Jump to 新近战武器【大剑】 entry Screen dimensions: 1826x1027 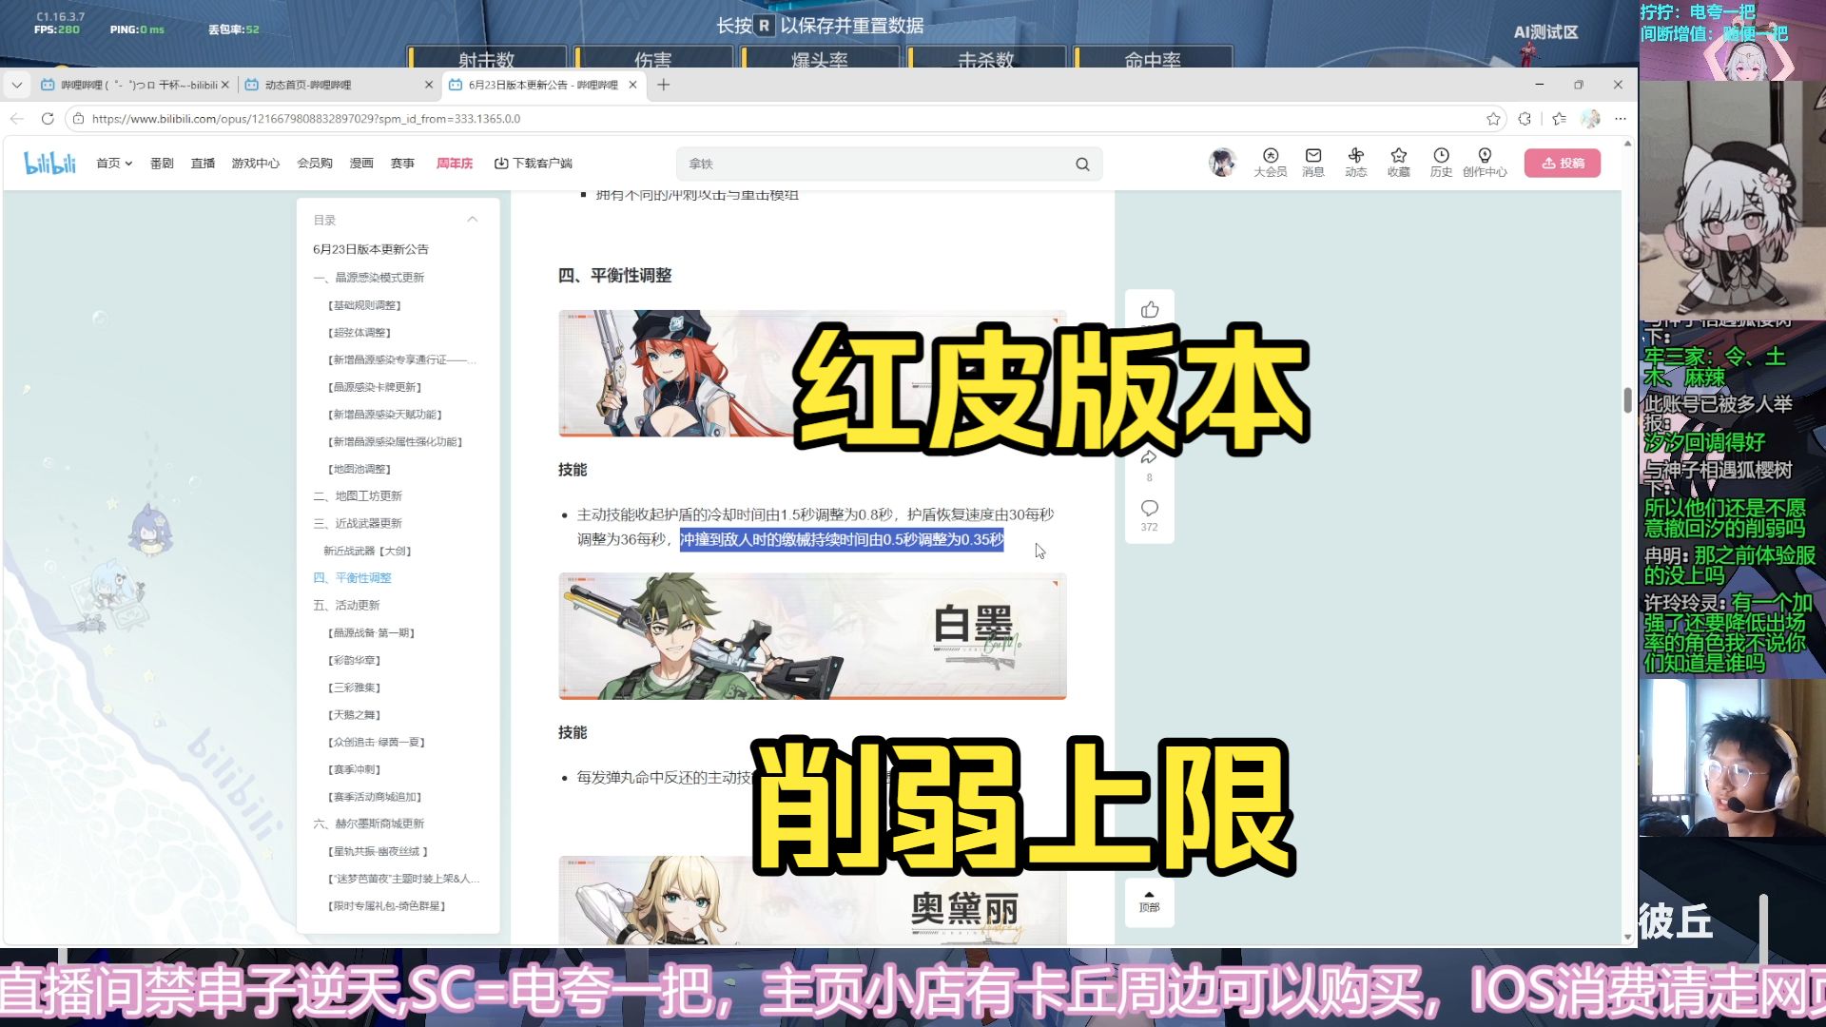coord(367,551)
